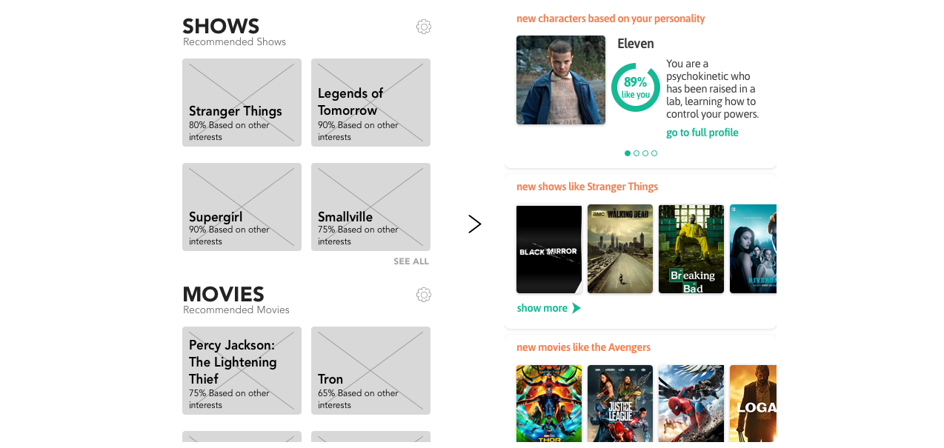Open the Riverdale poster
This screenshot has height=448, width=944.
coord(753,250)
